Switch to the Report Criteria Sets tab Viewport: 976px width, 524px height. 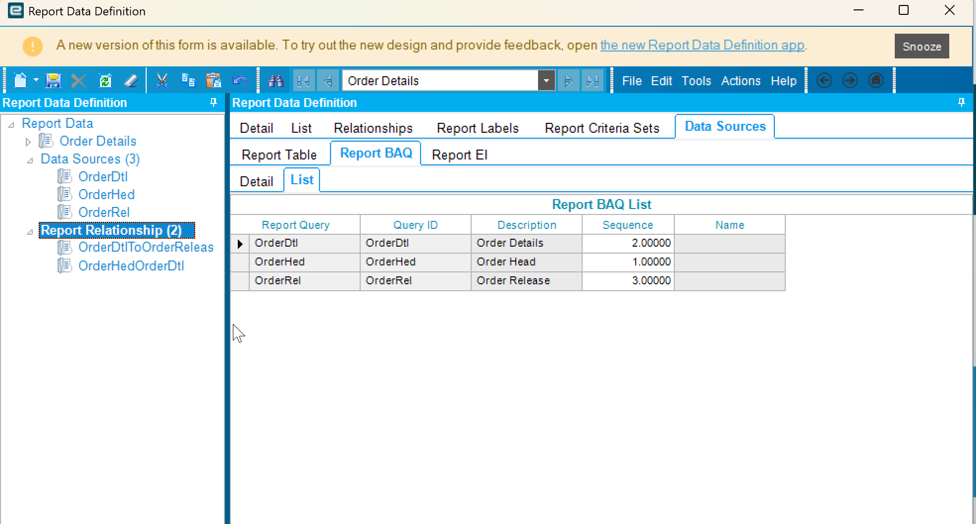tap(602, 127)
